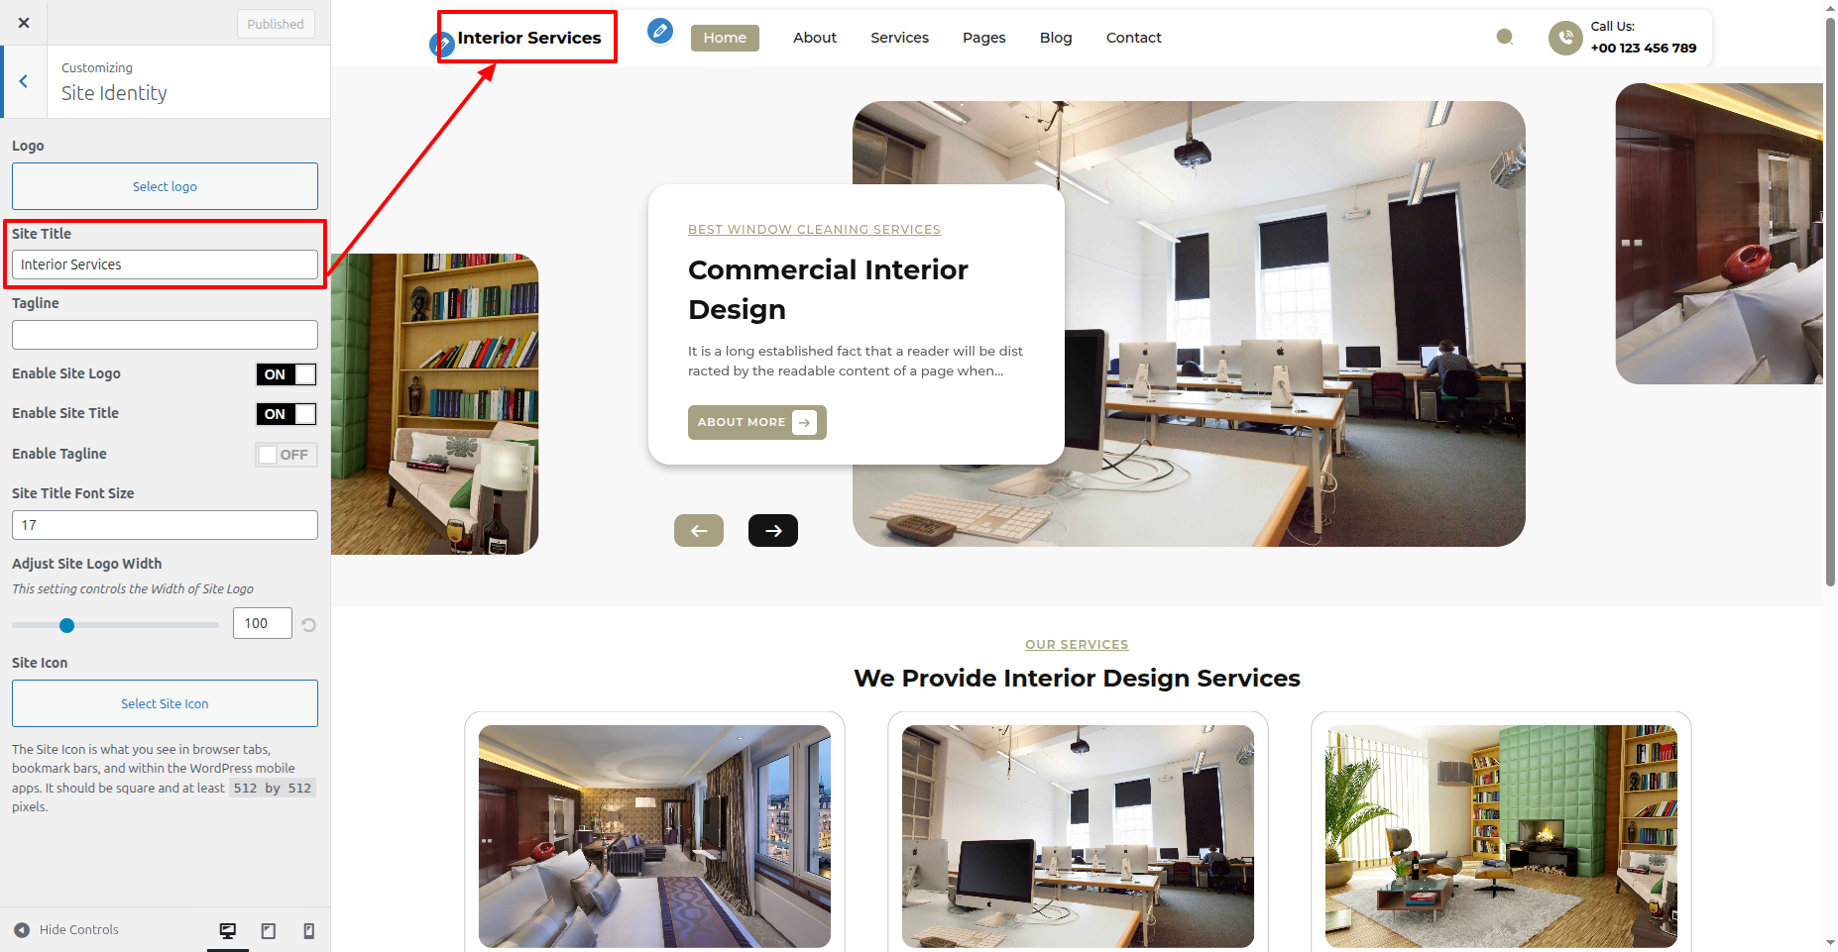Go to next slide with the black arrow
The height and width of the screenshot is (952, 1838).
(773, 531)
